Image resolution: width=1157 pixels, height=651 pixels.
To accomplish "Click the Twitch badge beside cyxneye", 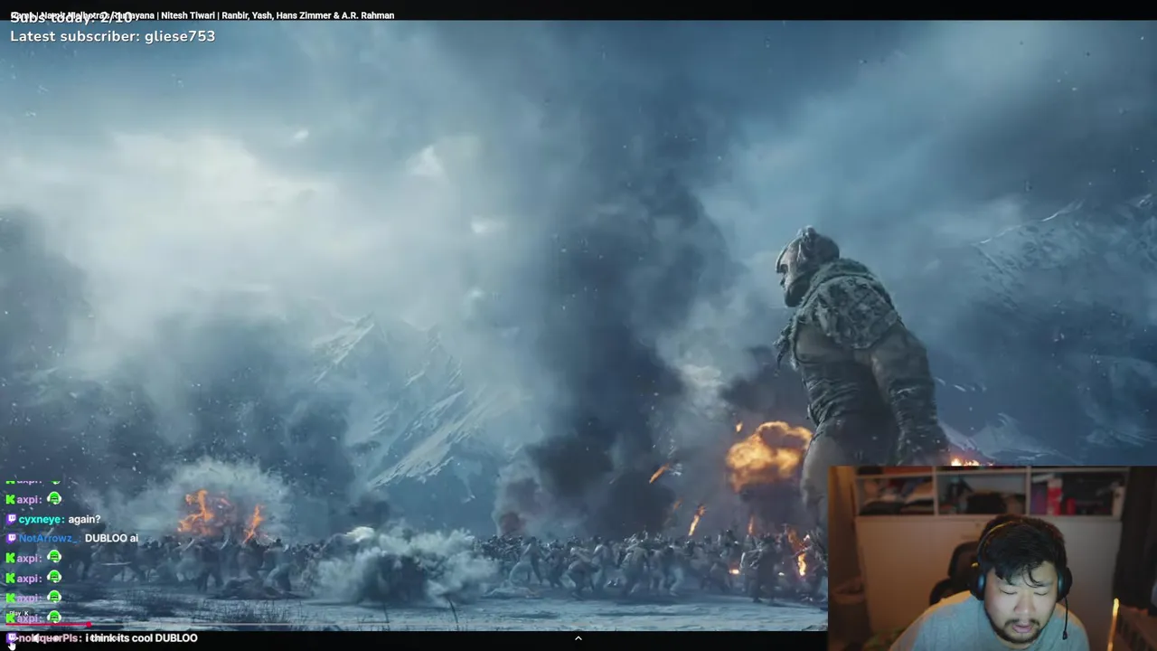I will click(x=11, y=519).
